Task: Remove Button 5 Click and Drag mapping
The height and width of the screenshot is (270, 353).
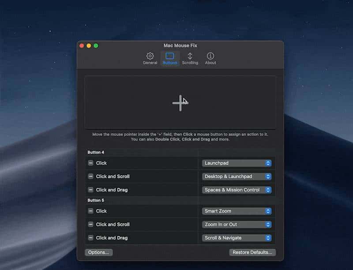Action: tap(90, 238)
